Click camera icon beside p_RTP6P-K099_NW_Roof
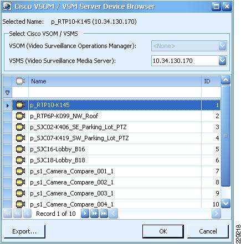Screen dimensions: 241x244 (x=20, y=116)
